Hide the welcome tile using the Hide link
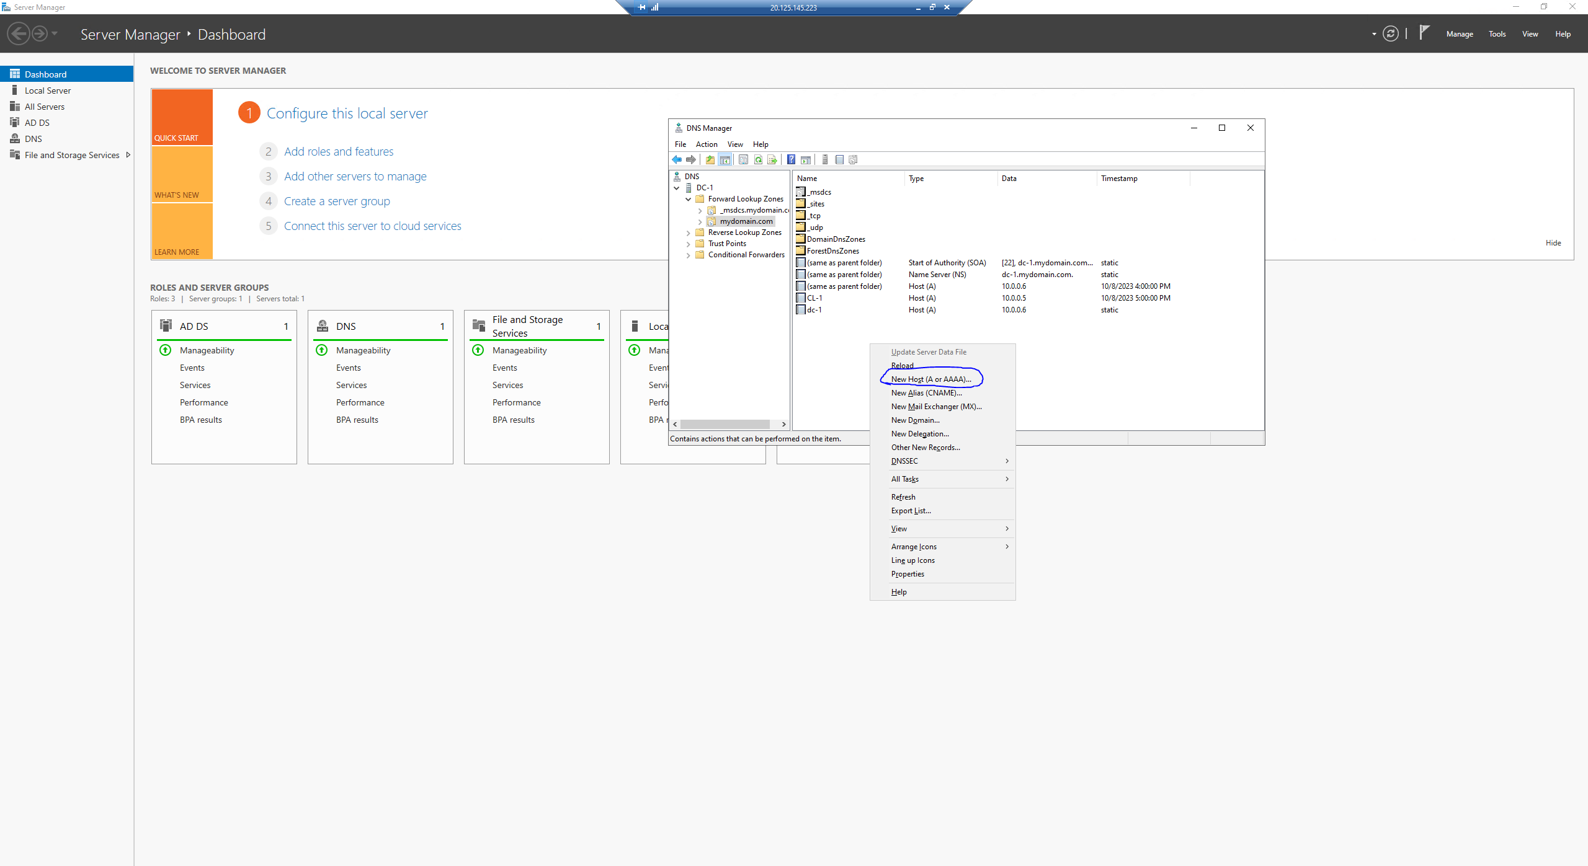 [1553, 242]
